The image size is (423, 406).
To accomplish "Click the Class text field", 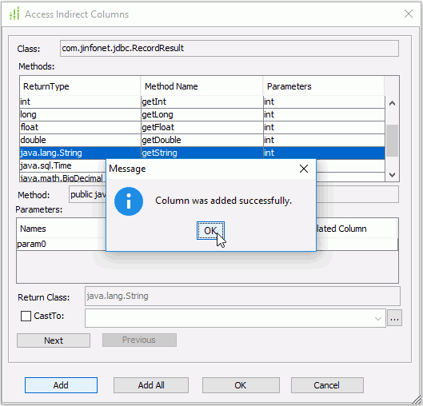I will click(x=229, y=48).
